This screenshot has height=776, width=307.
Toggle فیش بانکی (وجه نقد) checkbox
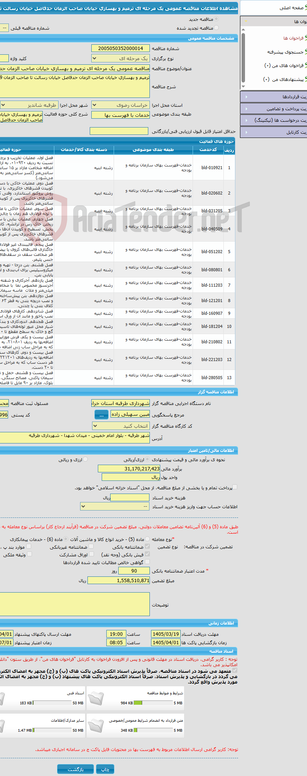coord(147,554)
